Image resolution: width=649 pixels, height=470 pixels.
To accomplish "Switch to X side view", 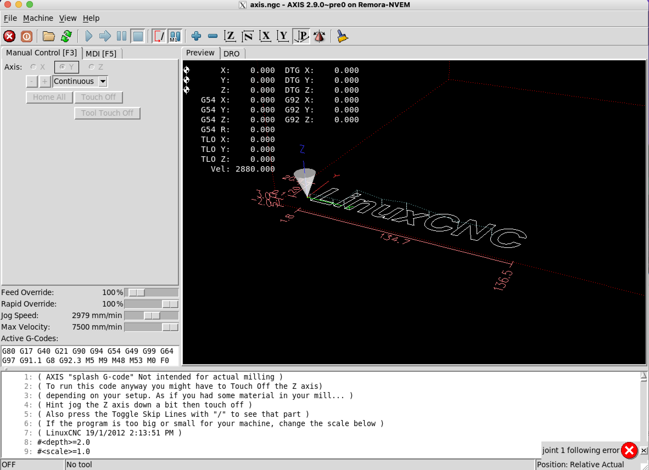I will (265, 36).
